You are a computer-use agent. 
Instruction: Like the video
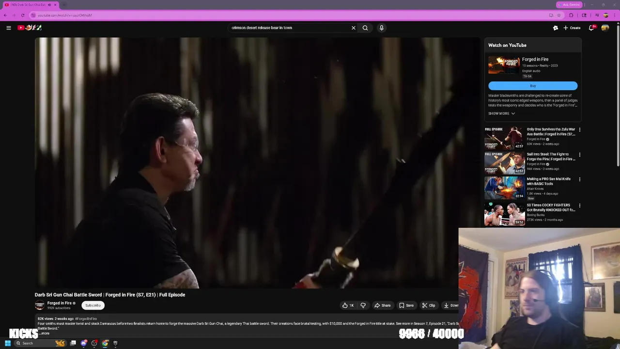348,305
